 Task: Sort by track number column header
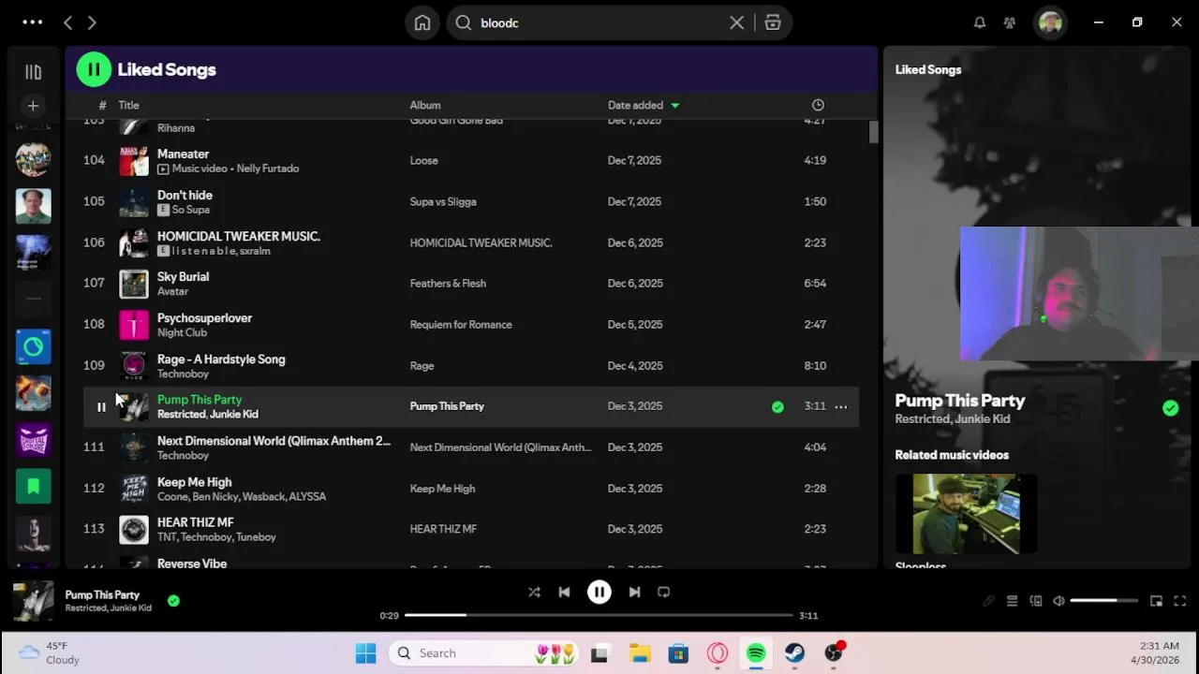[102, 105]
